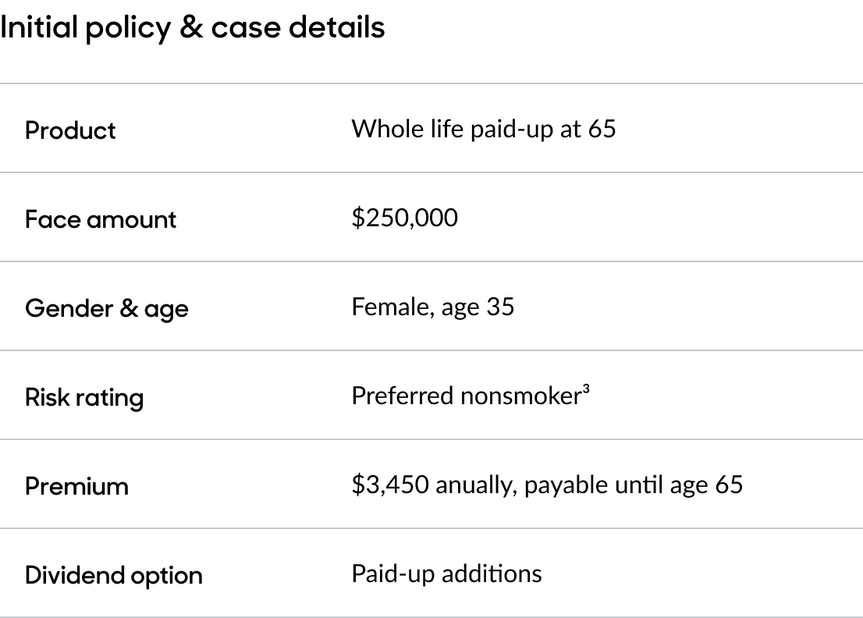Select the "Whole life paid-up at 65" text
863x618 pixels.
point(483,129)
